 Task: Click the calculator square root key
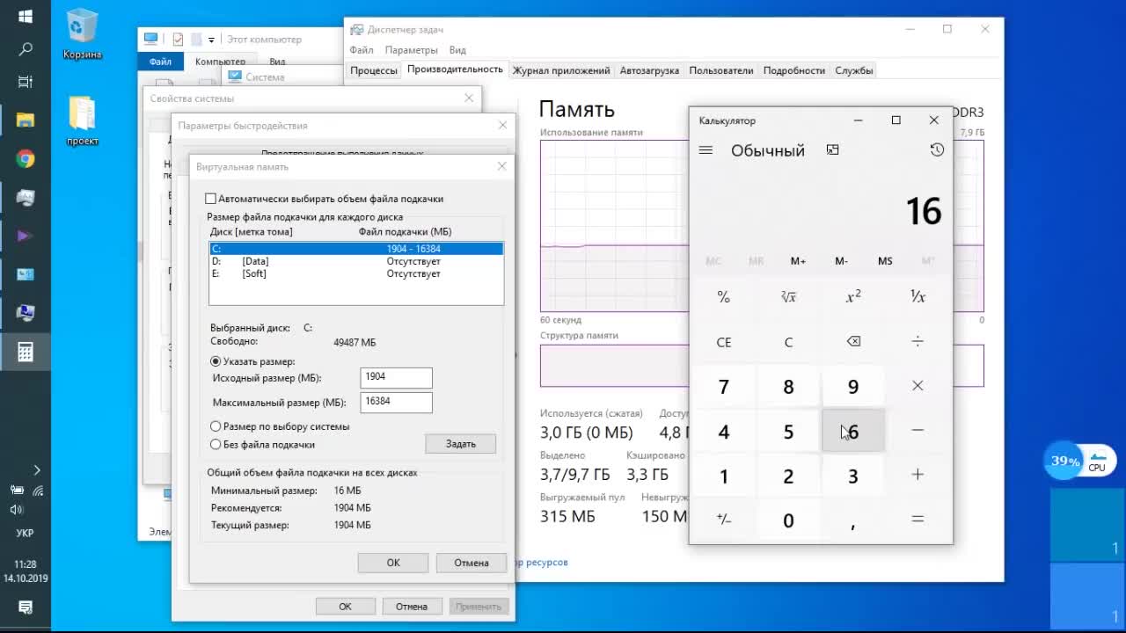[788, 297]
